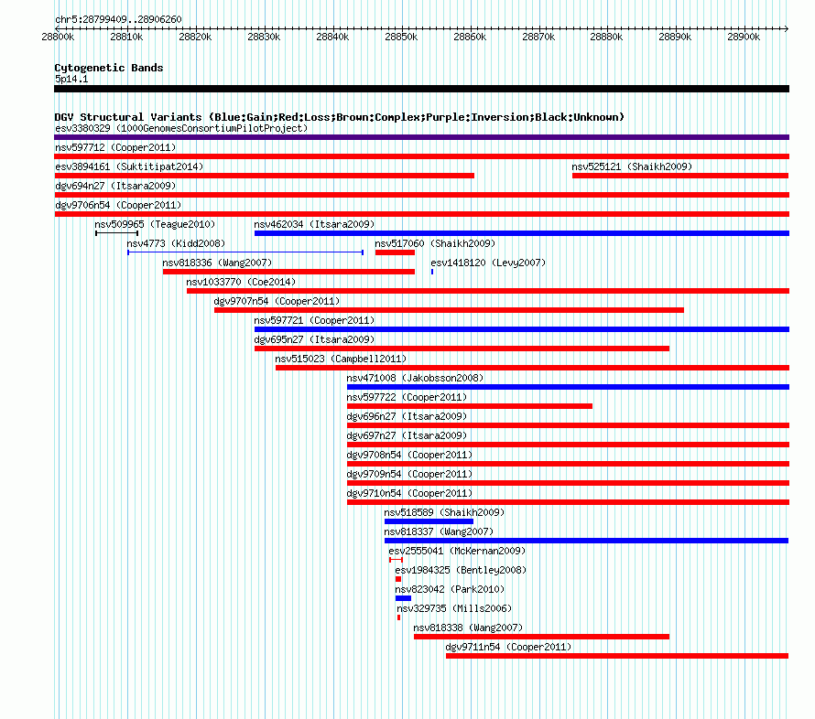Open nsv818337 (Wang2007) label
Image resolution: width=815 pixels, height=719 pixels.
tap(439, 531)
